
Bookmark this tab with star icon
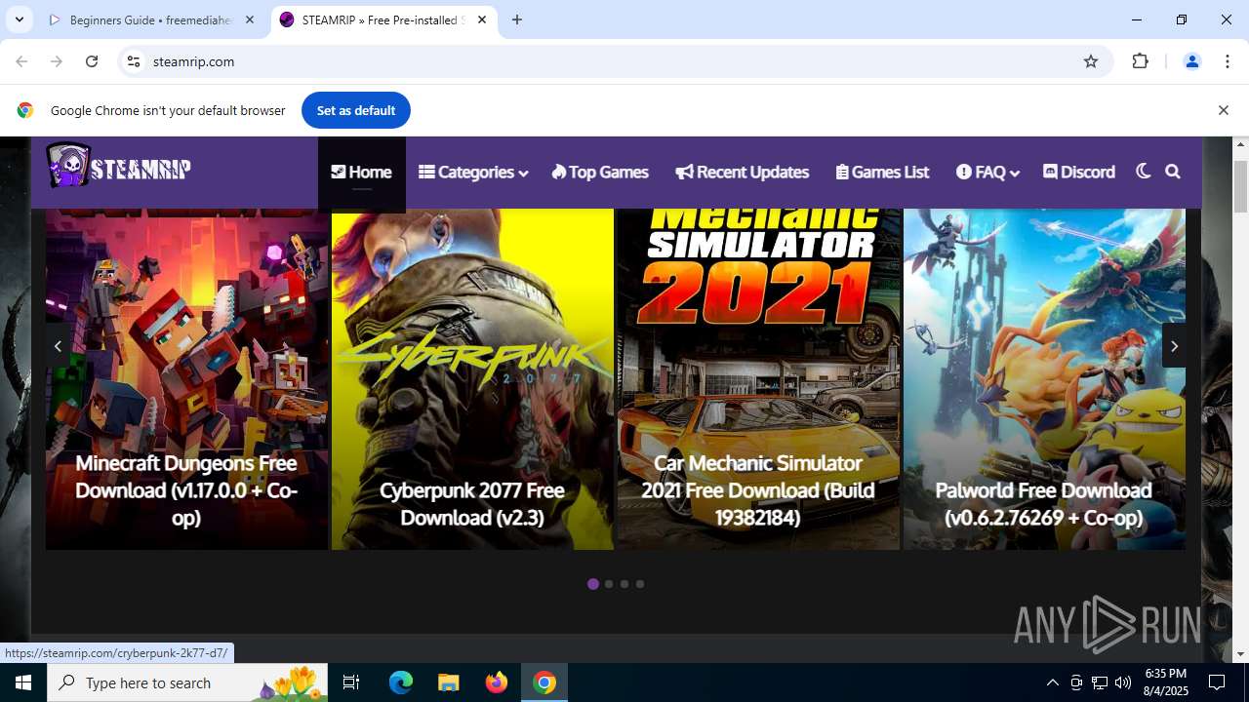click(x=1091, y=61)
